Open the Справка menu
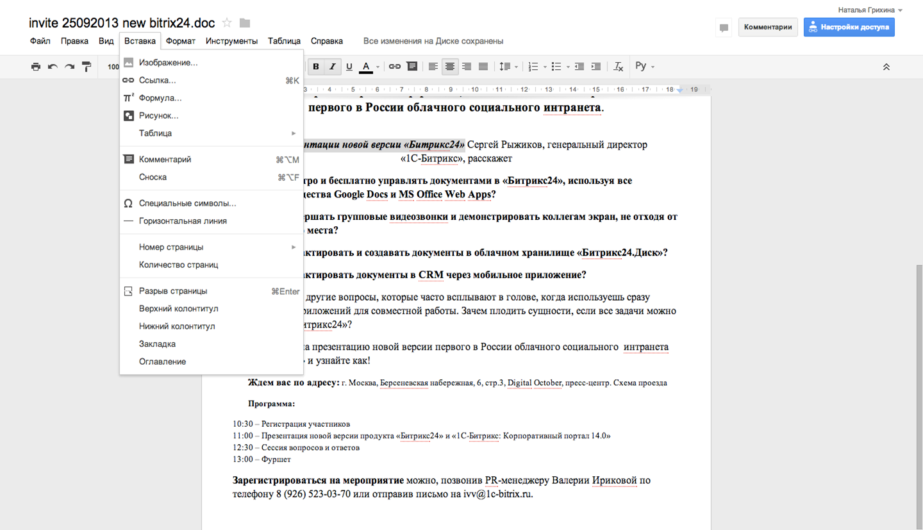 coord(327,41)
